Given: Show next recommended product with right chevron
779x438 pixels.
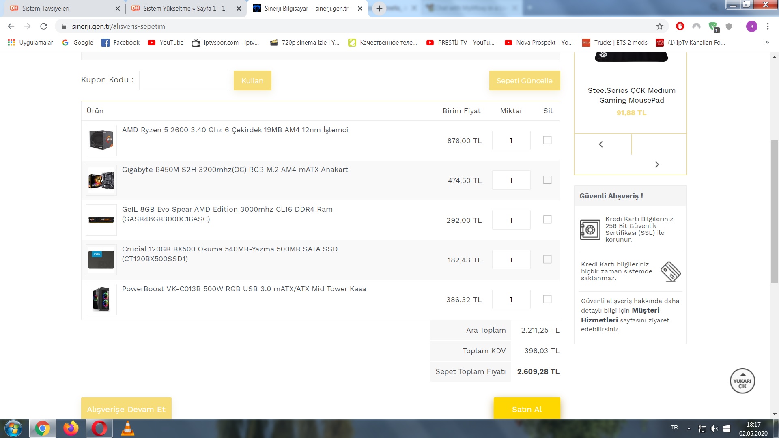Looking at the screenshot, I should [x=657, y=165].
